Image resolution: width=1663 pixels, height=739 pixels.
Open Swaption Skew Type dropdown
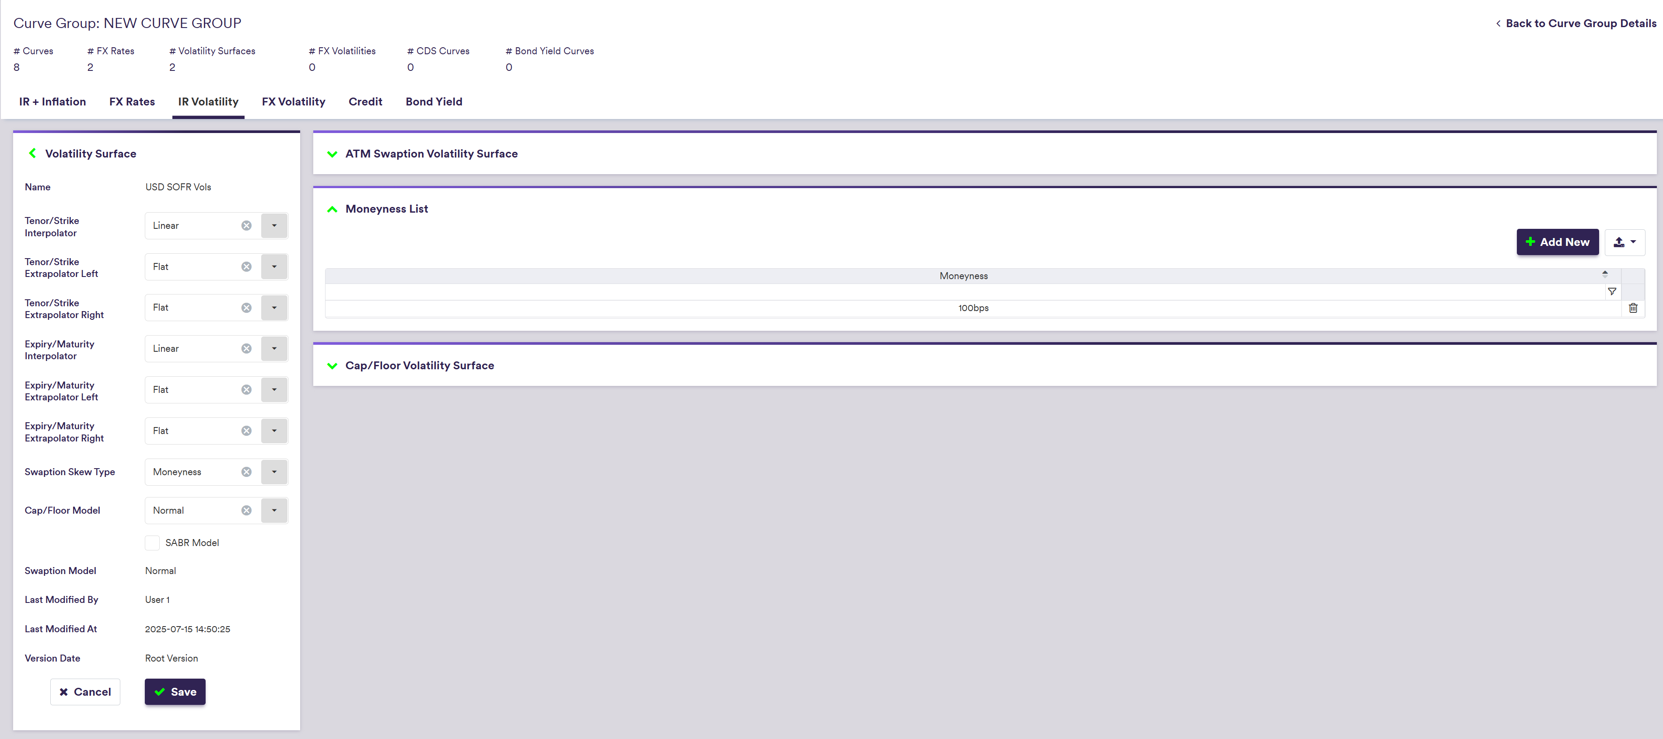tap(274, 472)
